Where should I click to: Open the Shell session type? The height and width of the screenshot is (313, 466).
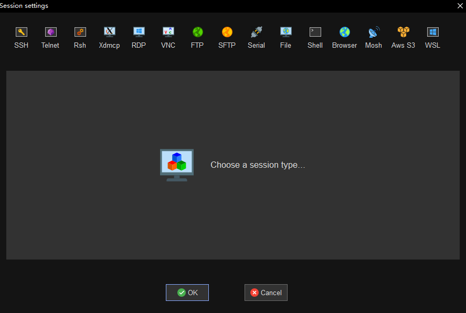(x=315, y=38)
